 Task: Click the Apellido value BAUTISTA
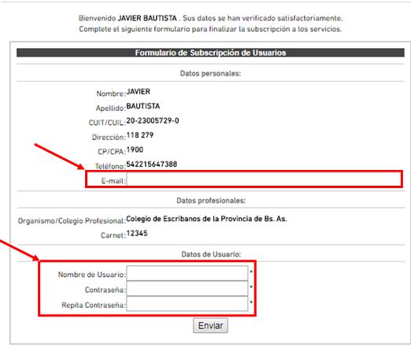coord(143,106)
